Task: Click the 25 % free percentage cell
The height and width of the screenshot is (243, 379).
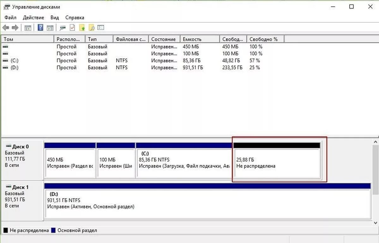Action: click(x=255, y=67)
